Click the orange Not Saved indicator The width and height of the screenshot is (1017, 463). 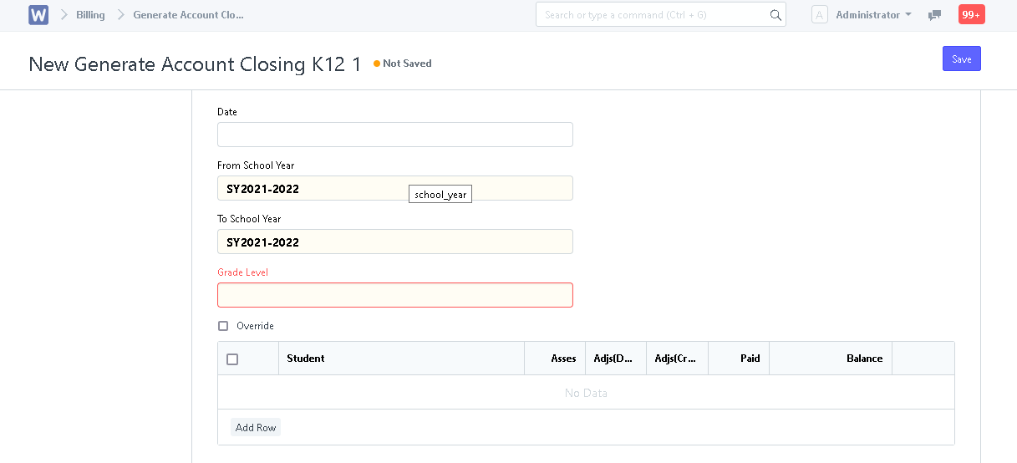(403, 64)
